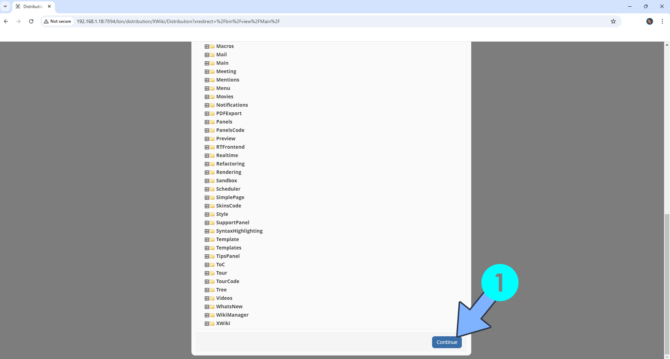Expand the Meeting tree node

point(207,72)
